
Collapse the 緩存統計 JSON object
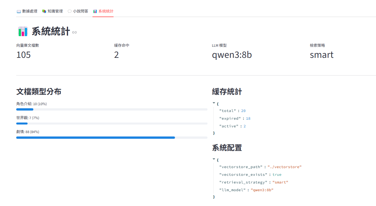[x=214, y=103]
